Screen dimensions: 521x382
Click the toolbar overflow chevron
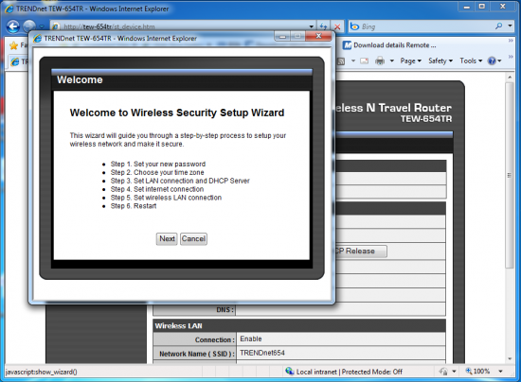[511, 57]
